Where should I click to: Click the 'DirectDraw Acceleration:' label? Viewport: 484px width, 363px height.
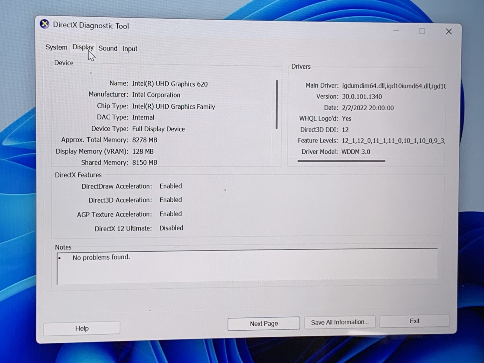point(117,186)
